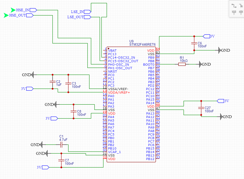The image size is (244, 179).
Task: Select the R1 resistor symbol
Action: [182, 64]
